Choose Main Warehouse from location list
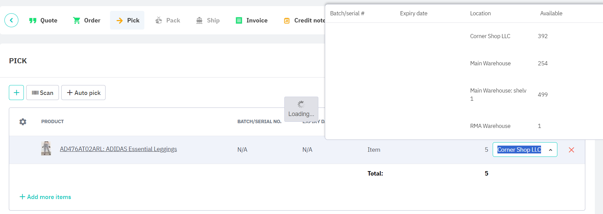The width and height of the screenshot is (603, 214). [x=490, y=63]
